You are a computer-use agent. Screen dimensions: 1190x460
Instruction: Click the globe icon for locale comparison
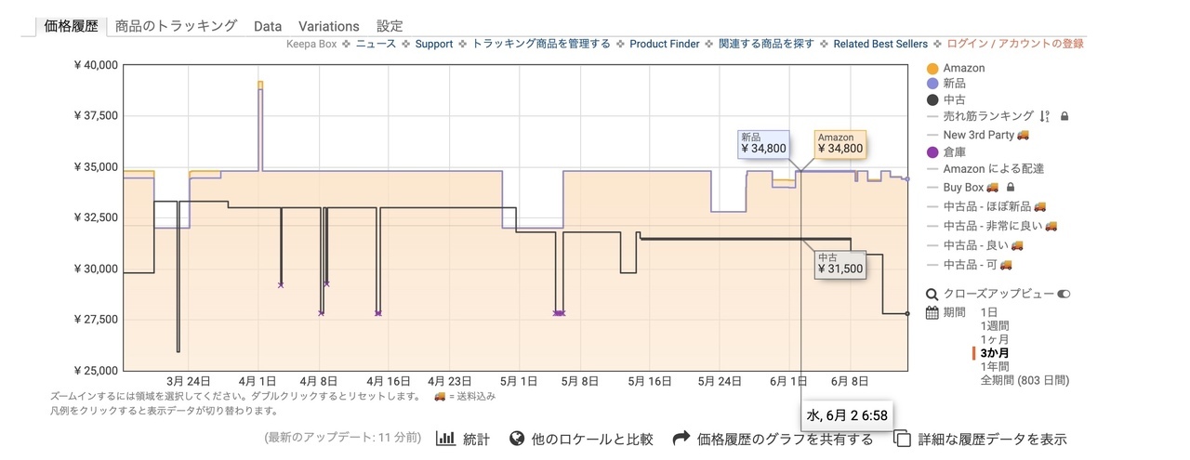pyautogui.click(x=518, y=439)
